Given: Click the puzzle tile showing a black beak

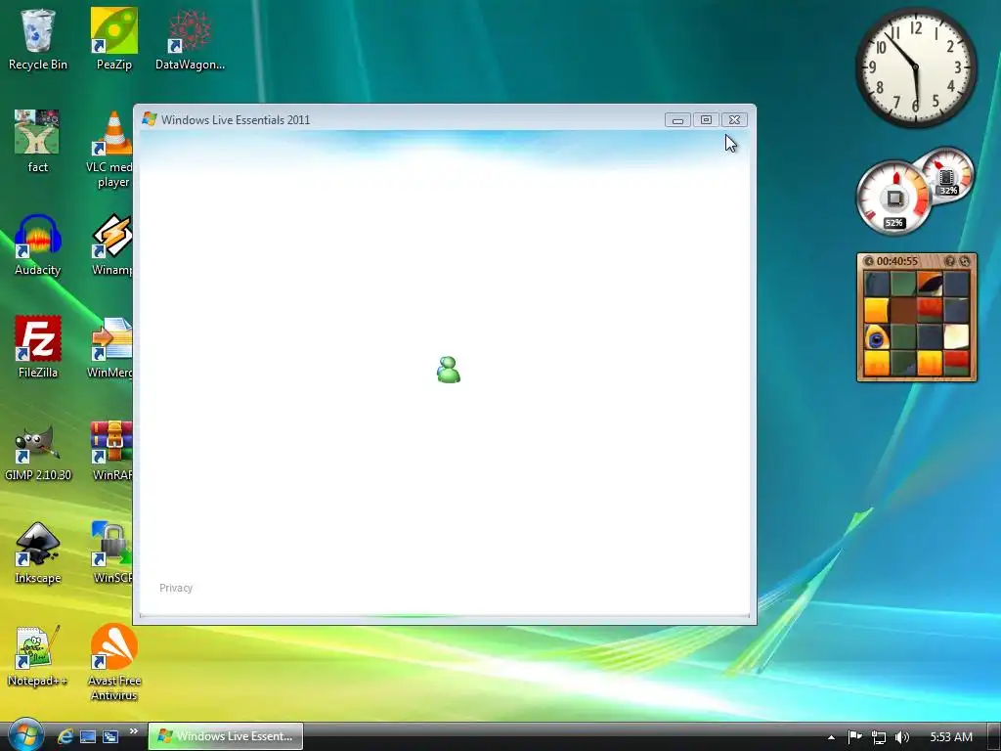Looking at the screenshot, I should click(930, 284).
